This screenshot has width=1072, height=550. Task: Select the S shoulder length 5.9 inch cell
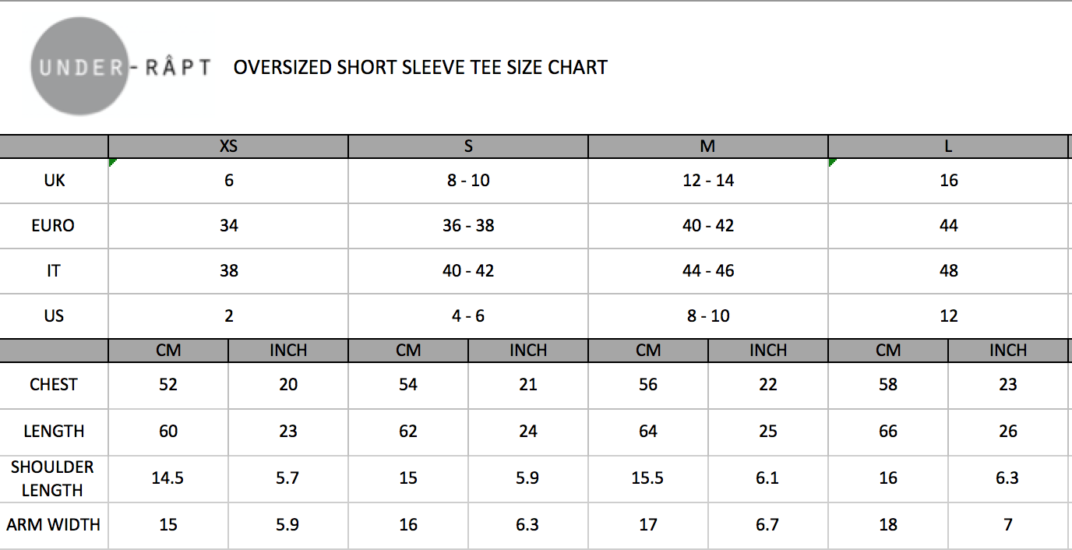(x=527, y=478)
